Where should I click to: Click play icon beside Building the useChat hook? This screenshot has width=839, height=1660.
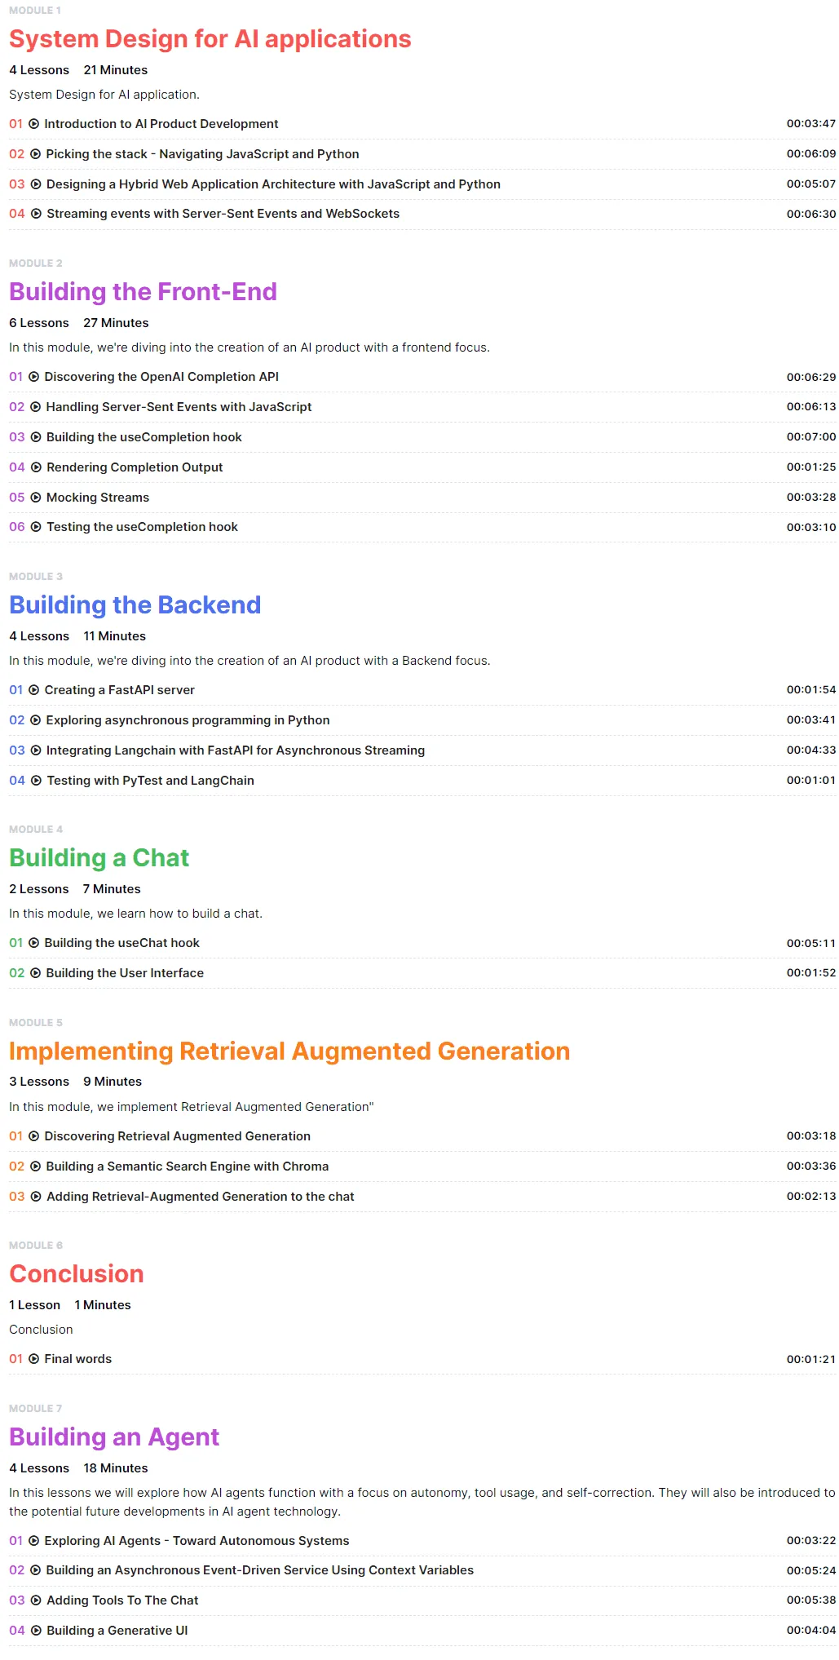(x=33, y=943)
